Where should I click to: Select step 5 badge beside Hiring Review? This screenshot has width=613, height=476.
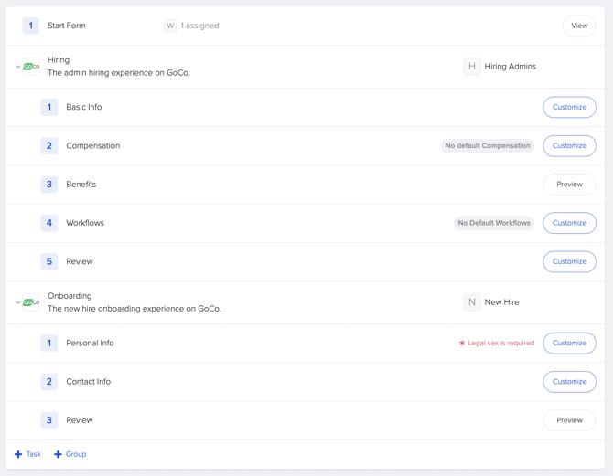coord(49,261)
